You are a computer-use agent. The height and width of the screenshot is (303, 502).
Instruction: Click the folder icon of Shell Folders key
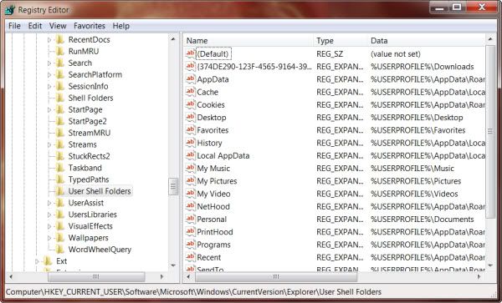pyautogui.click(x=60, y=98)
